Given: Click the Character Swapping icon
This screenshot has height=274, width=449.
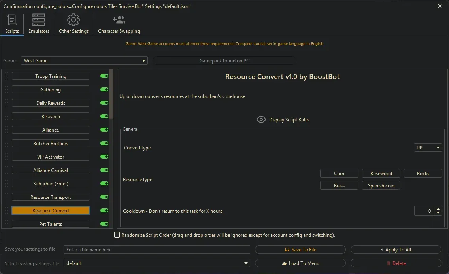Looking at the screenshot, I should (118, 20).
